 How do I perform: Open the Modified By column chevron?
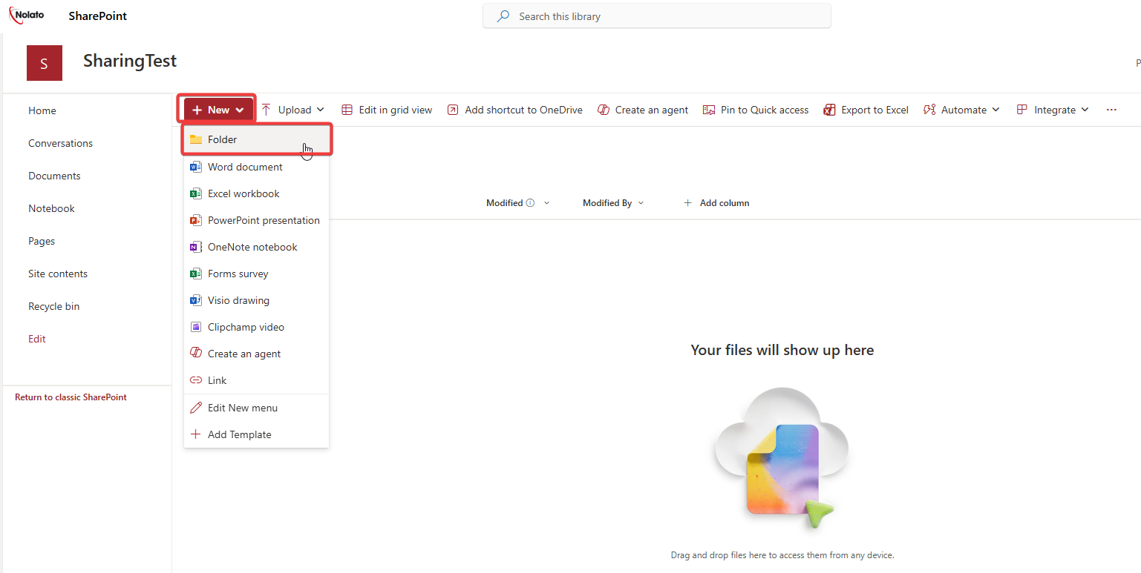(x=641, y=203)
